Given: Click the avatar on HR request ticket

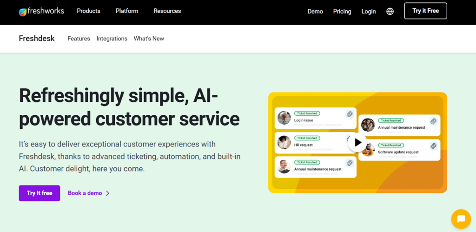Looking at the screenshot, I should pos(284,142).
